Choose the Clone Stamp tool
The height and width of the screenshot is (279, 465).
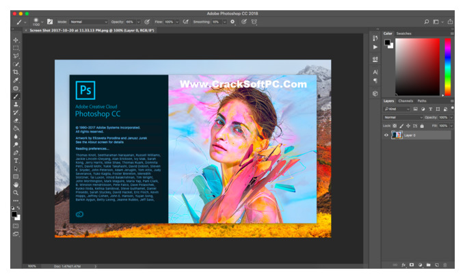coord(16,105)
